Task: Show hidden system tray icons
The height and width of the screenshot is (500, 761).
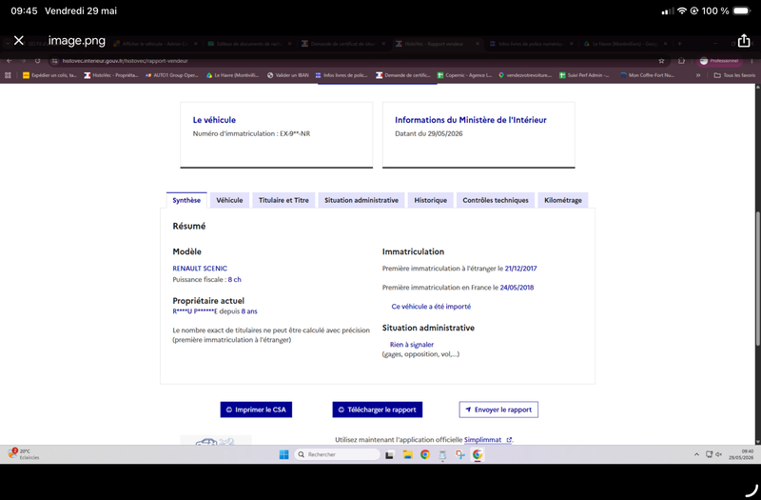Action: pyautogui.click(x=696, y=454)
